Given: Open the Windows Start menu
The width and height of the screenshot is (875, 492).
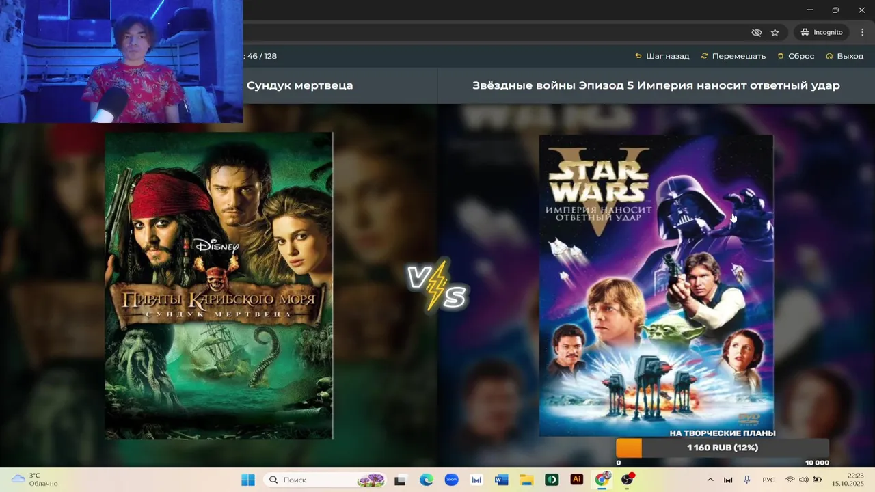Looking at the screenshot, I should click(247, 480).
